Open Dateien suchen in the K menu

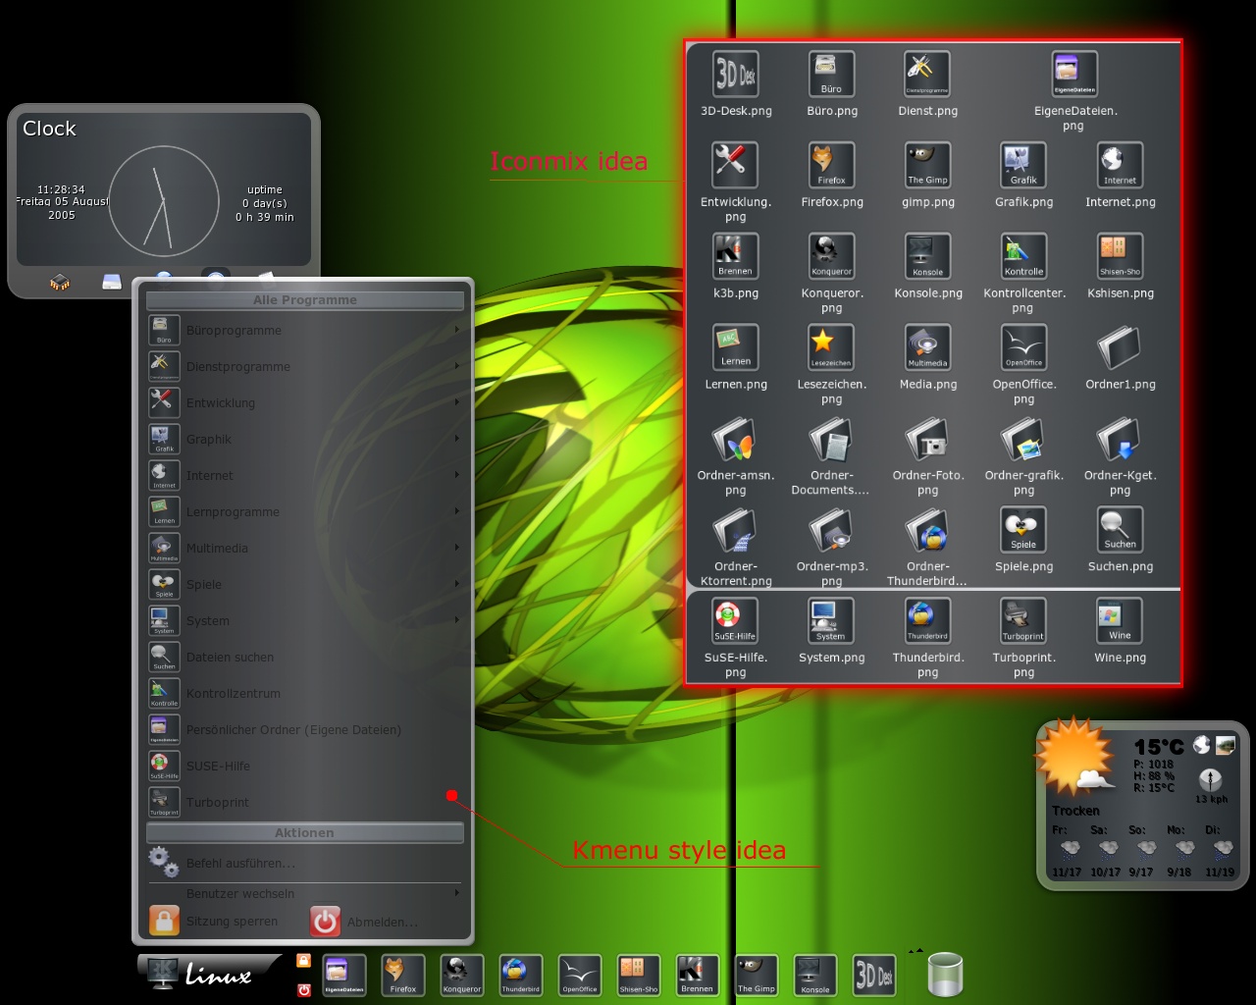[x=305, y=657]
